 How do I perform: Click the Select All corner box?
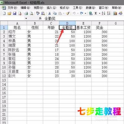coord(4,23)
